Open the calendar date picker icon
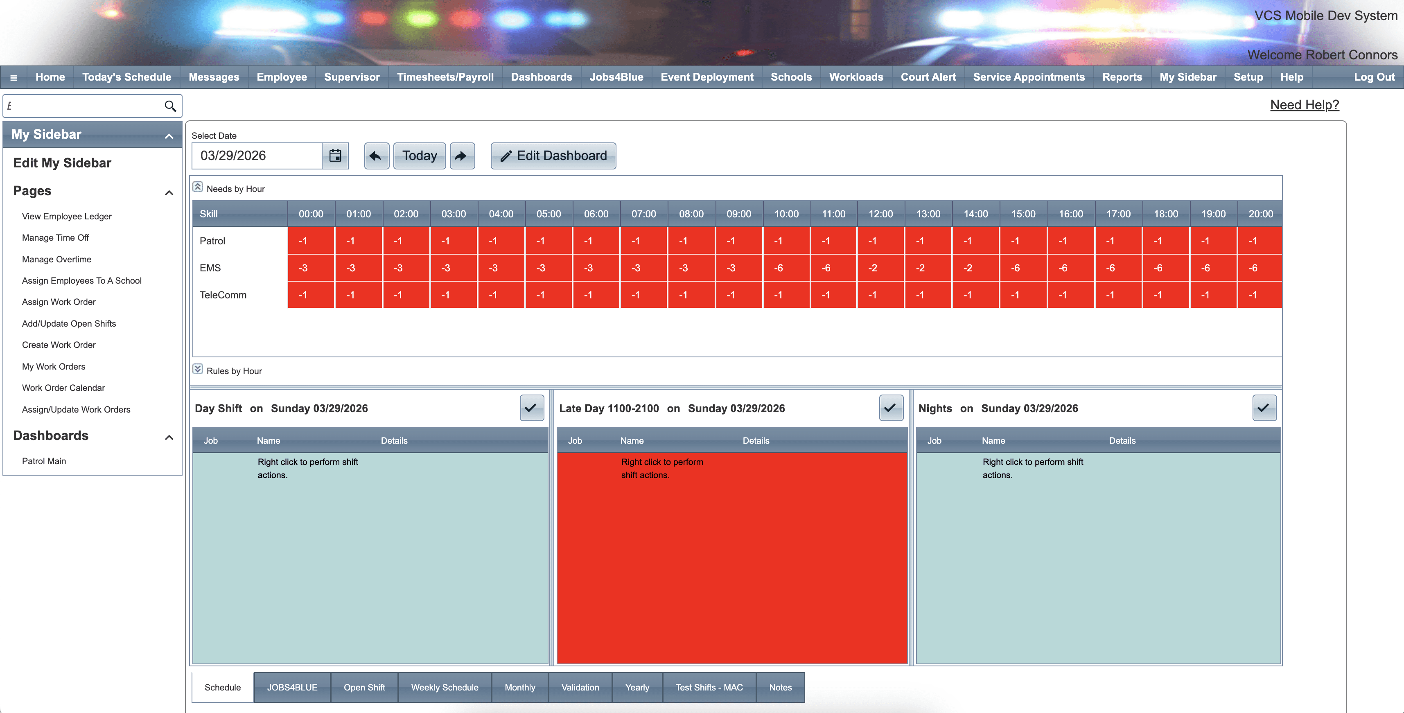 pyautogui.click(x=335, y=156)
